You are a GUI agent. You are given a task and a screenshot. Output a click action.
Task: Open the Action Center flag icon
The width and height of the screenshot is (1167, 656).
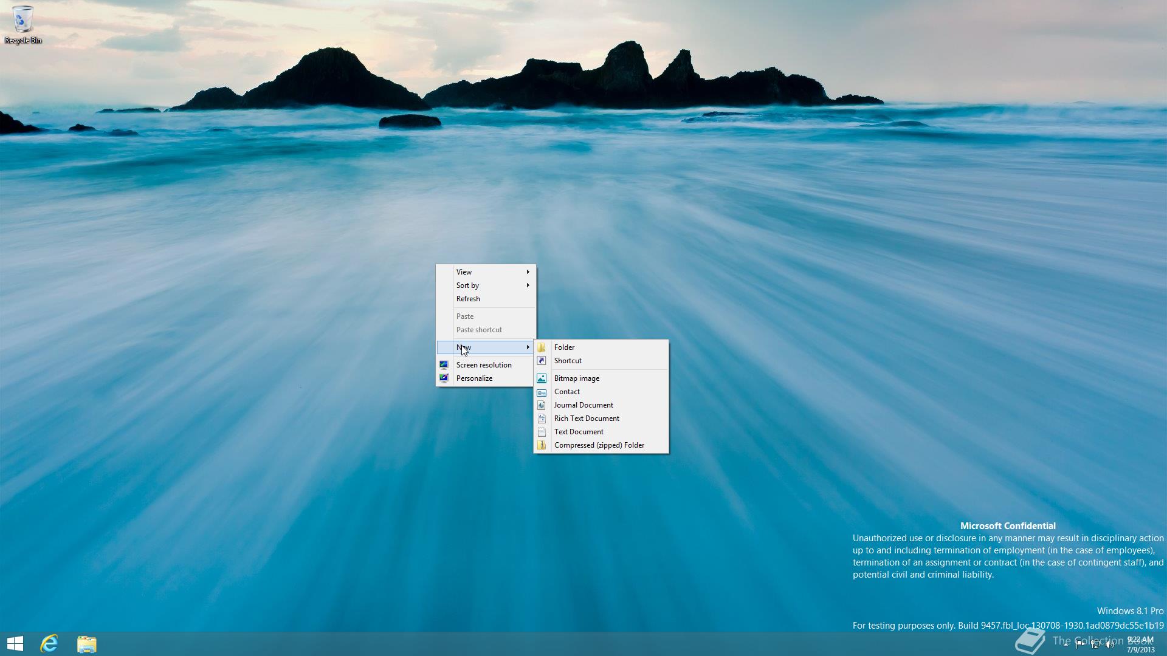(x=1081, y=644)
